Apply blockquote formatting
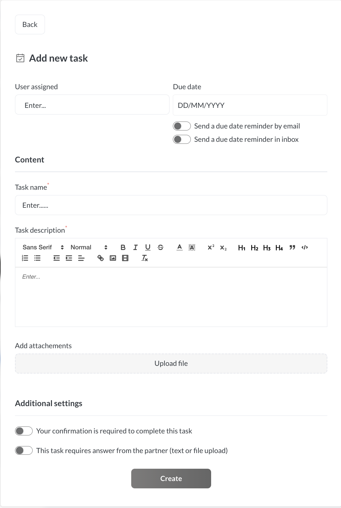Image resolution: width=341 pixels, height=508 pixels. point(292,247)
